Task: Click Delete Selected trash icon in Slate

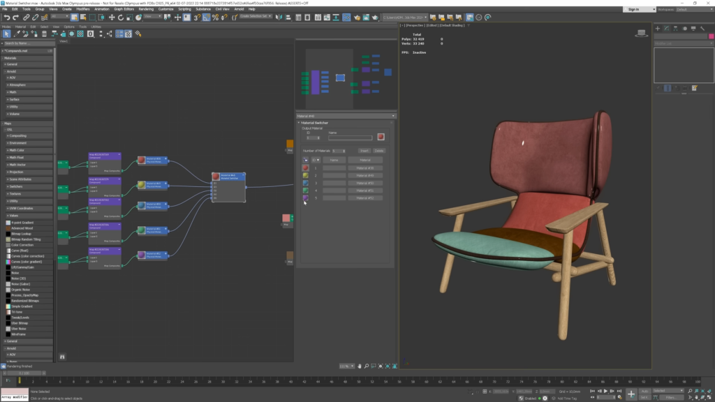Action: pyautogui.click(x=44, y=33)
